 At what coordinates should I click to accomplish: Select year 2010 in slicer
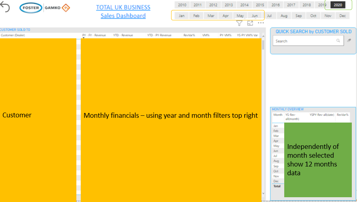tap(182, 5)
